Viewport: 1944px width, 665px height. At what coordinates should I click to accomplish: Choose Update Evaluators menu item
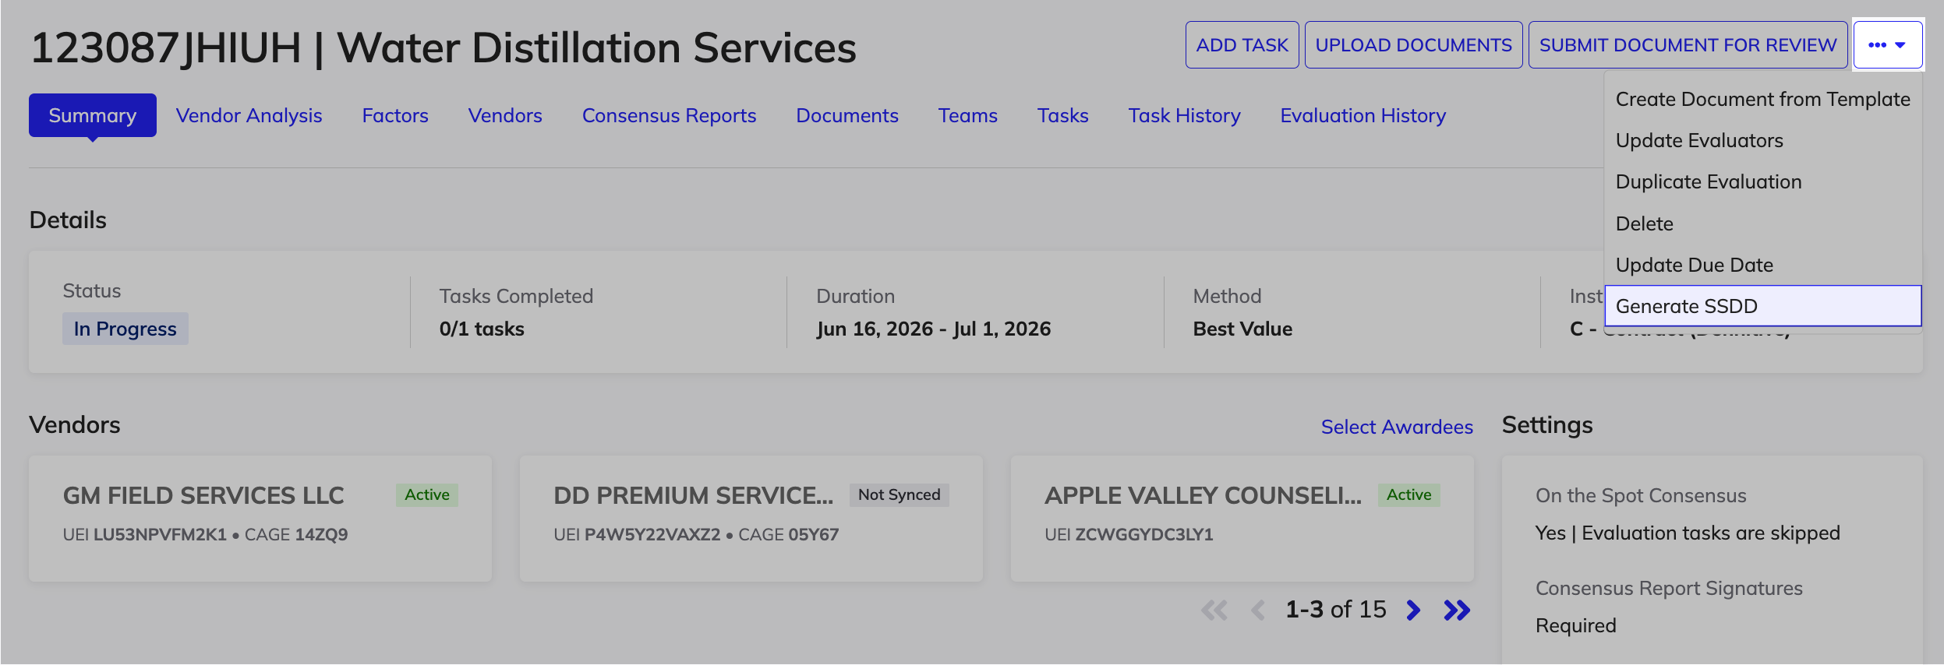point(1763,140)
